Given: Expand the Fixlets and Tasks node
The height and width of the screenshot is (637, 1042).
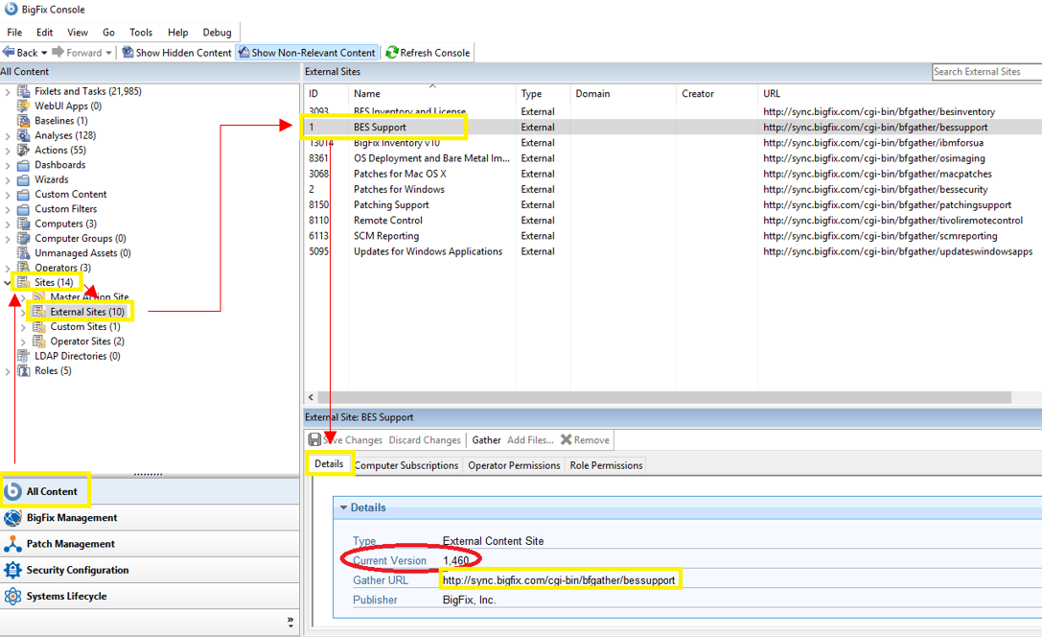Looking at the screenshot, I should tap(9, 92).
